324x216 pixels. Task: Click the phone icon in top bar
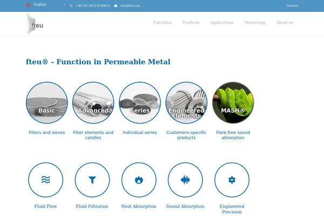[71, 6]
